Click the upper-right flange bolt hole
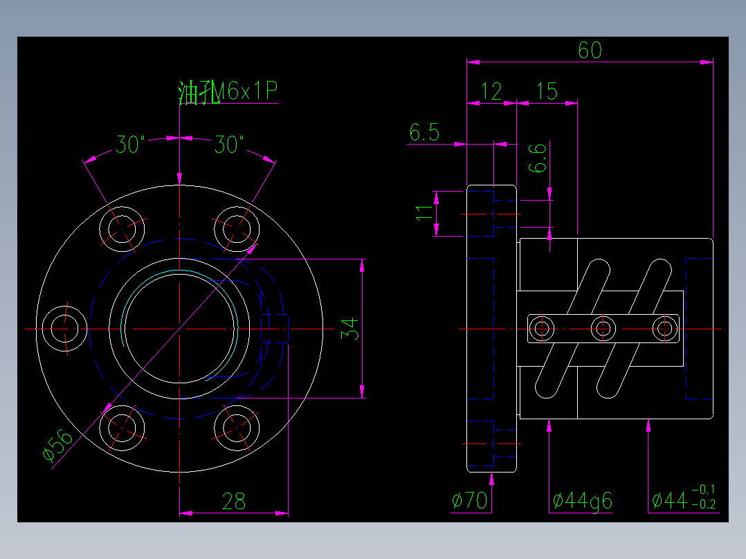The image size is (746, 559). pos(237,229)
